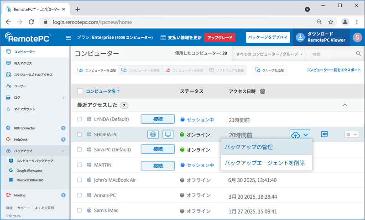Open the SHOPIA-PC settings gear dropdown
The height and width of the screenshot is (220, 365).
coord(351,135)
